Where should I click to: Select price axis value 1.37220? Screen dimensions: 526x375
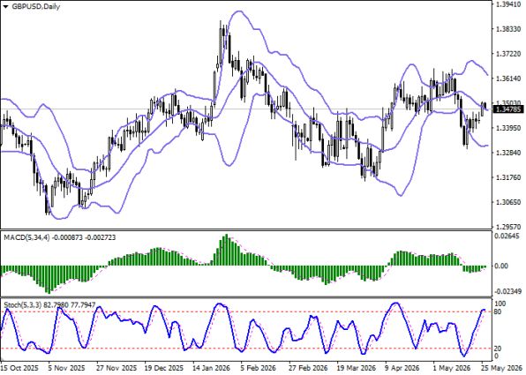[x=508, y=54]
